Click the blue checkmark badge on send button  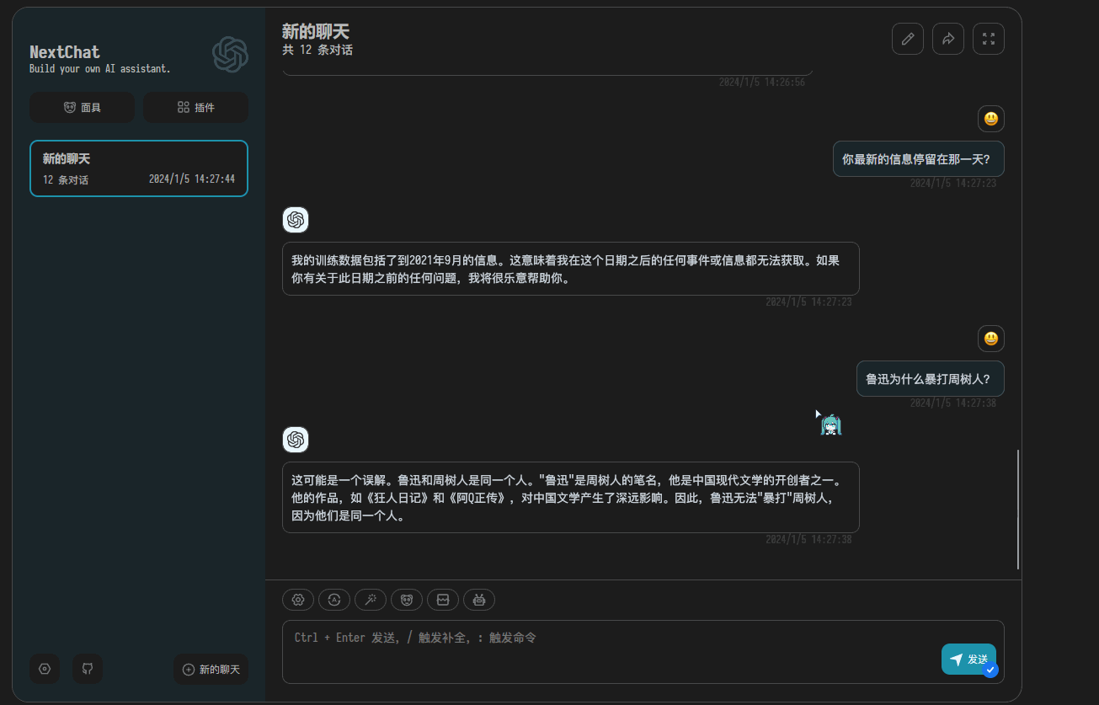coord(990,670)
